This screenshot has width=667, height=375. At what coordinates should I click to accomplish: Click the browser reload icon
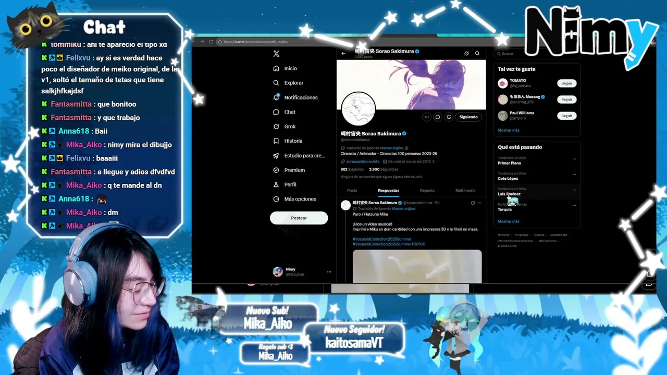[x=211, y=42]
